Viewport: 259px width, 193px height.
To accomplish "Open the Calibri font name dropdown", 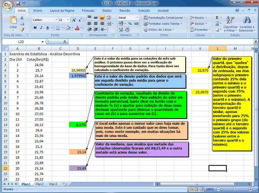I will click(x=56, y=20).
